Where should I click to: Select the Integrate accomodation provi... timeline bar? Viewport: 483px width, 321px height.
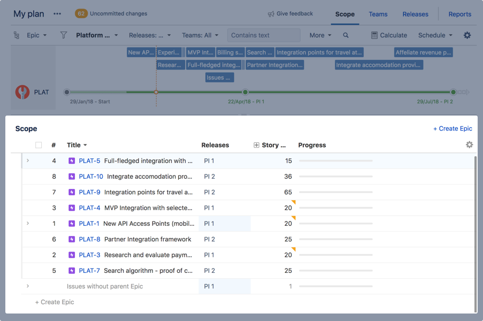379,65
